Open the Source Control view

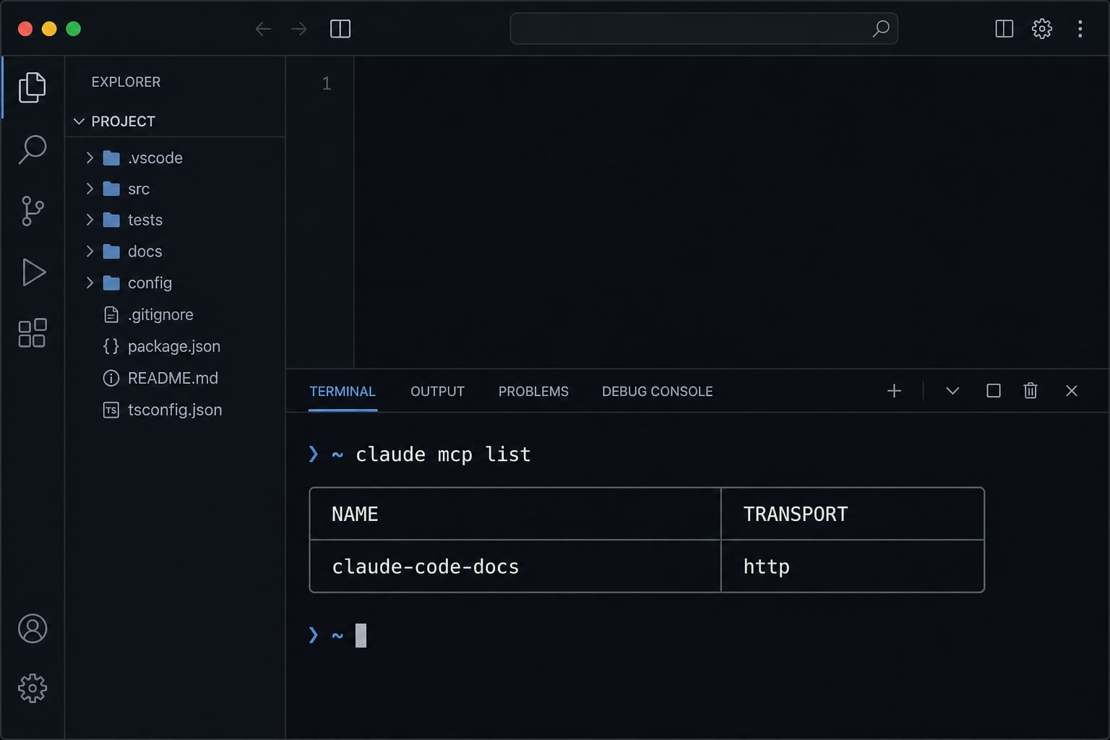tap(32, 211)
